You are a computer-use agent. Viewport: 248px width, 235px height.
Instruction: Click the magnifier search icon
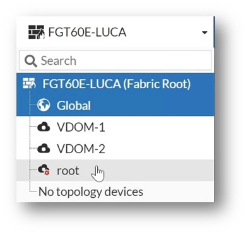[x=31, y=61]
